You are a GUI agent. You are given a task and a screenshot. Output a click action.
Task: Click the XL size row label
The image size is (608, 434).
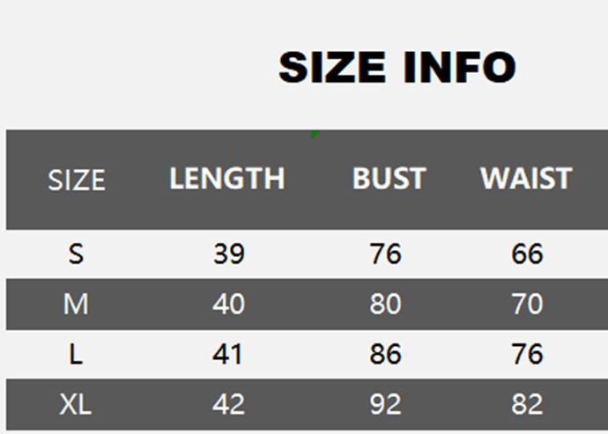click(77, 405)
